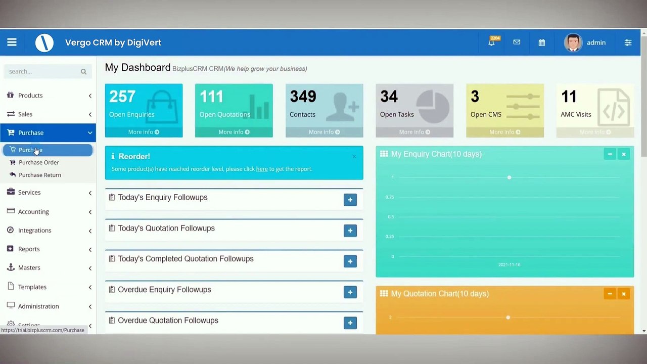Click the Services briefcase icon
The height and width of the screenshot is (364, 647).
[x=11, y=192]
